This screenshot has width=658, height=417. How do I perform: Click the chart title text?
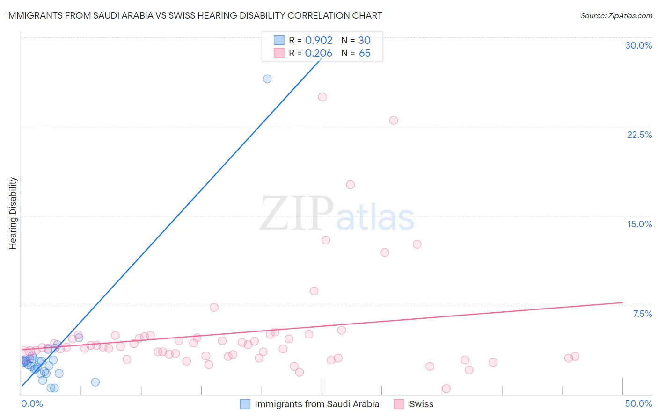pos(194,15)
